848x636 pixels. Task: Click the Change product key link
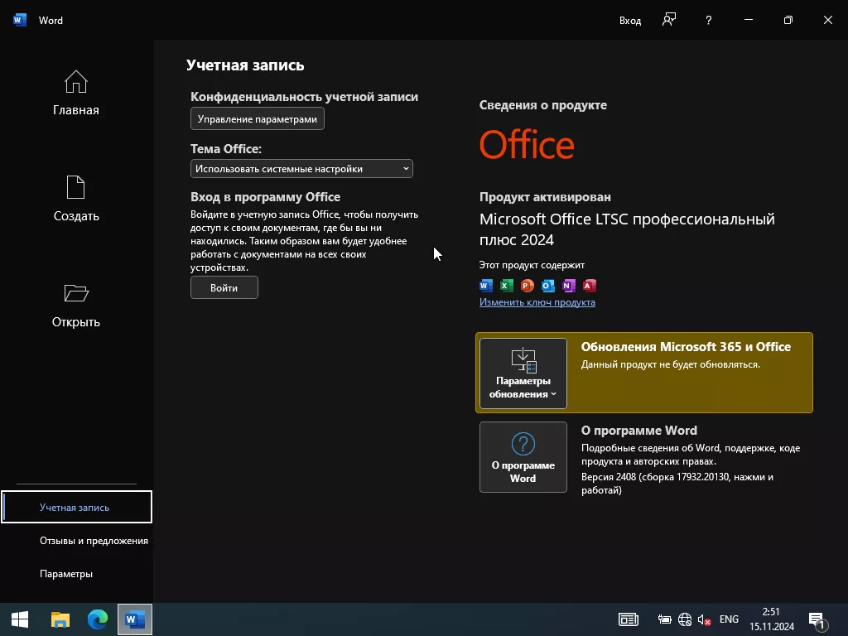click(537, 302)
